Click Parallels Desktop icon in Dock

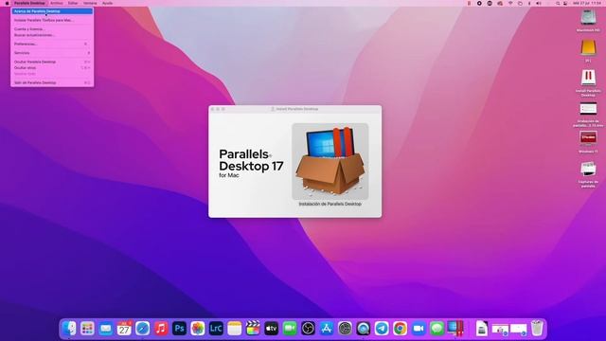455,329
